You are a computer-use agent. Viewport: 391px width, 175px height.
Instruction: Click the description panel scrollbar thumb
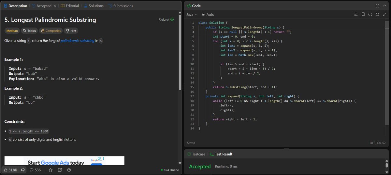point(180,53)
